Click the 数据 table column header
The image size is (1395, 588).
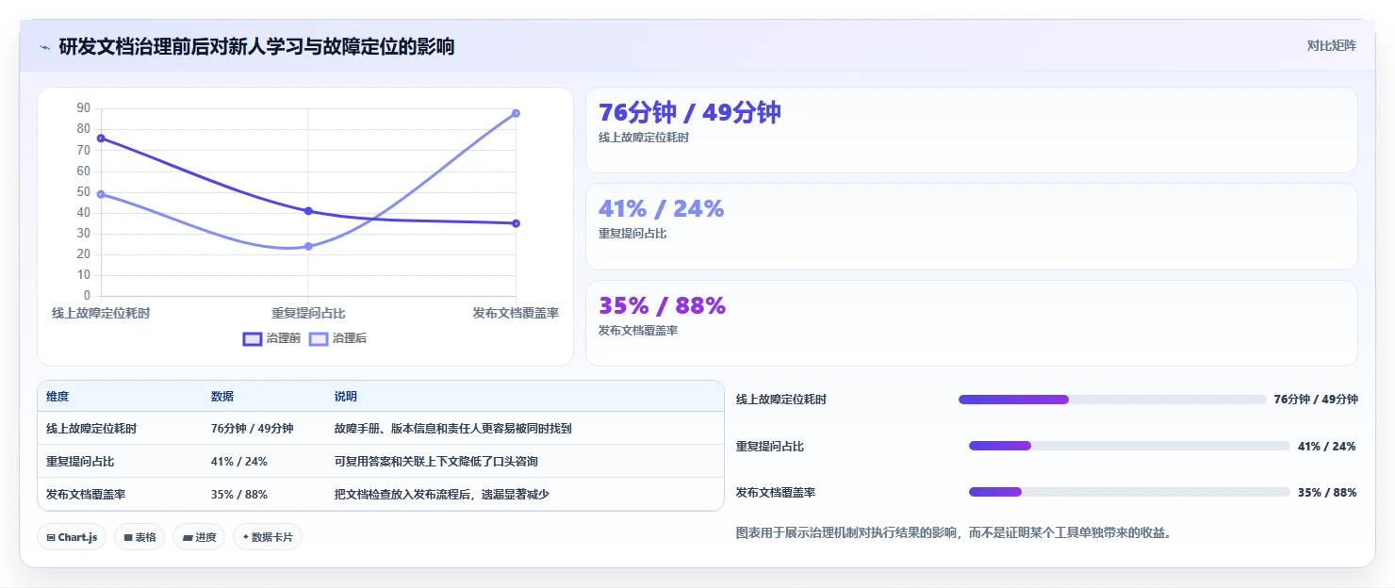coord(222,397)
